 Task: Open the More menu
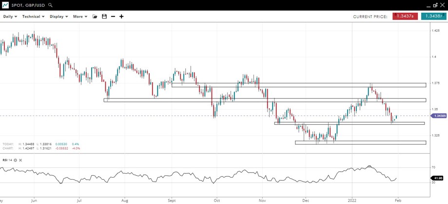pos(80,17)
